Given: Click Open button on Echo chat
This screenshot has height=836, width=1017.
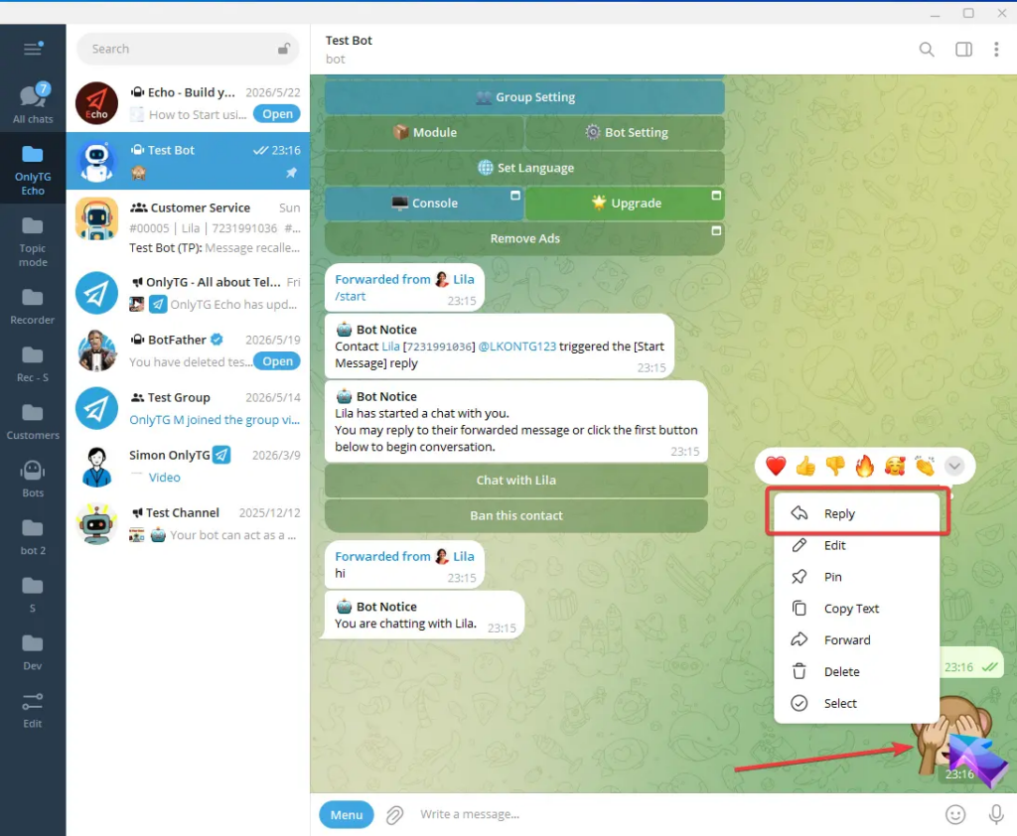Looking at the screenshot, I should [x=277, y=114].
